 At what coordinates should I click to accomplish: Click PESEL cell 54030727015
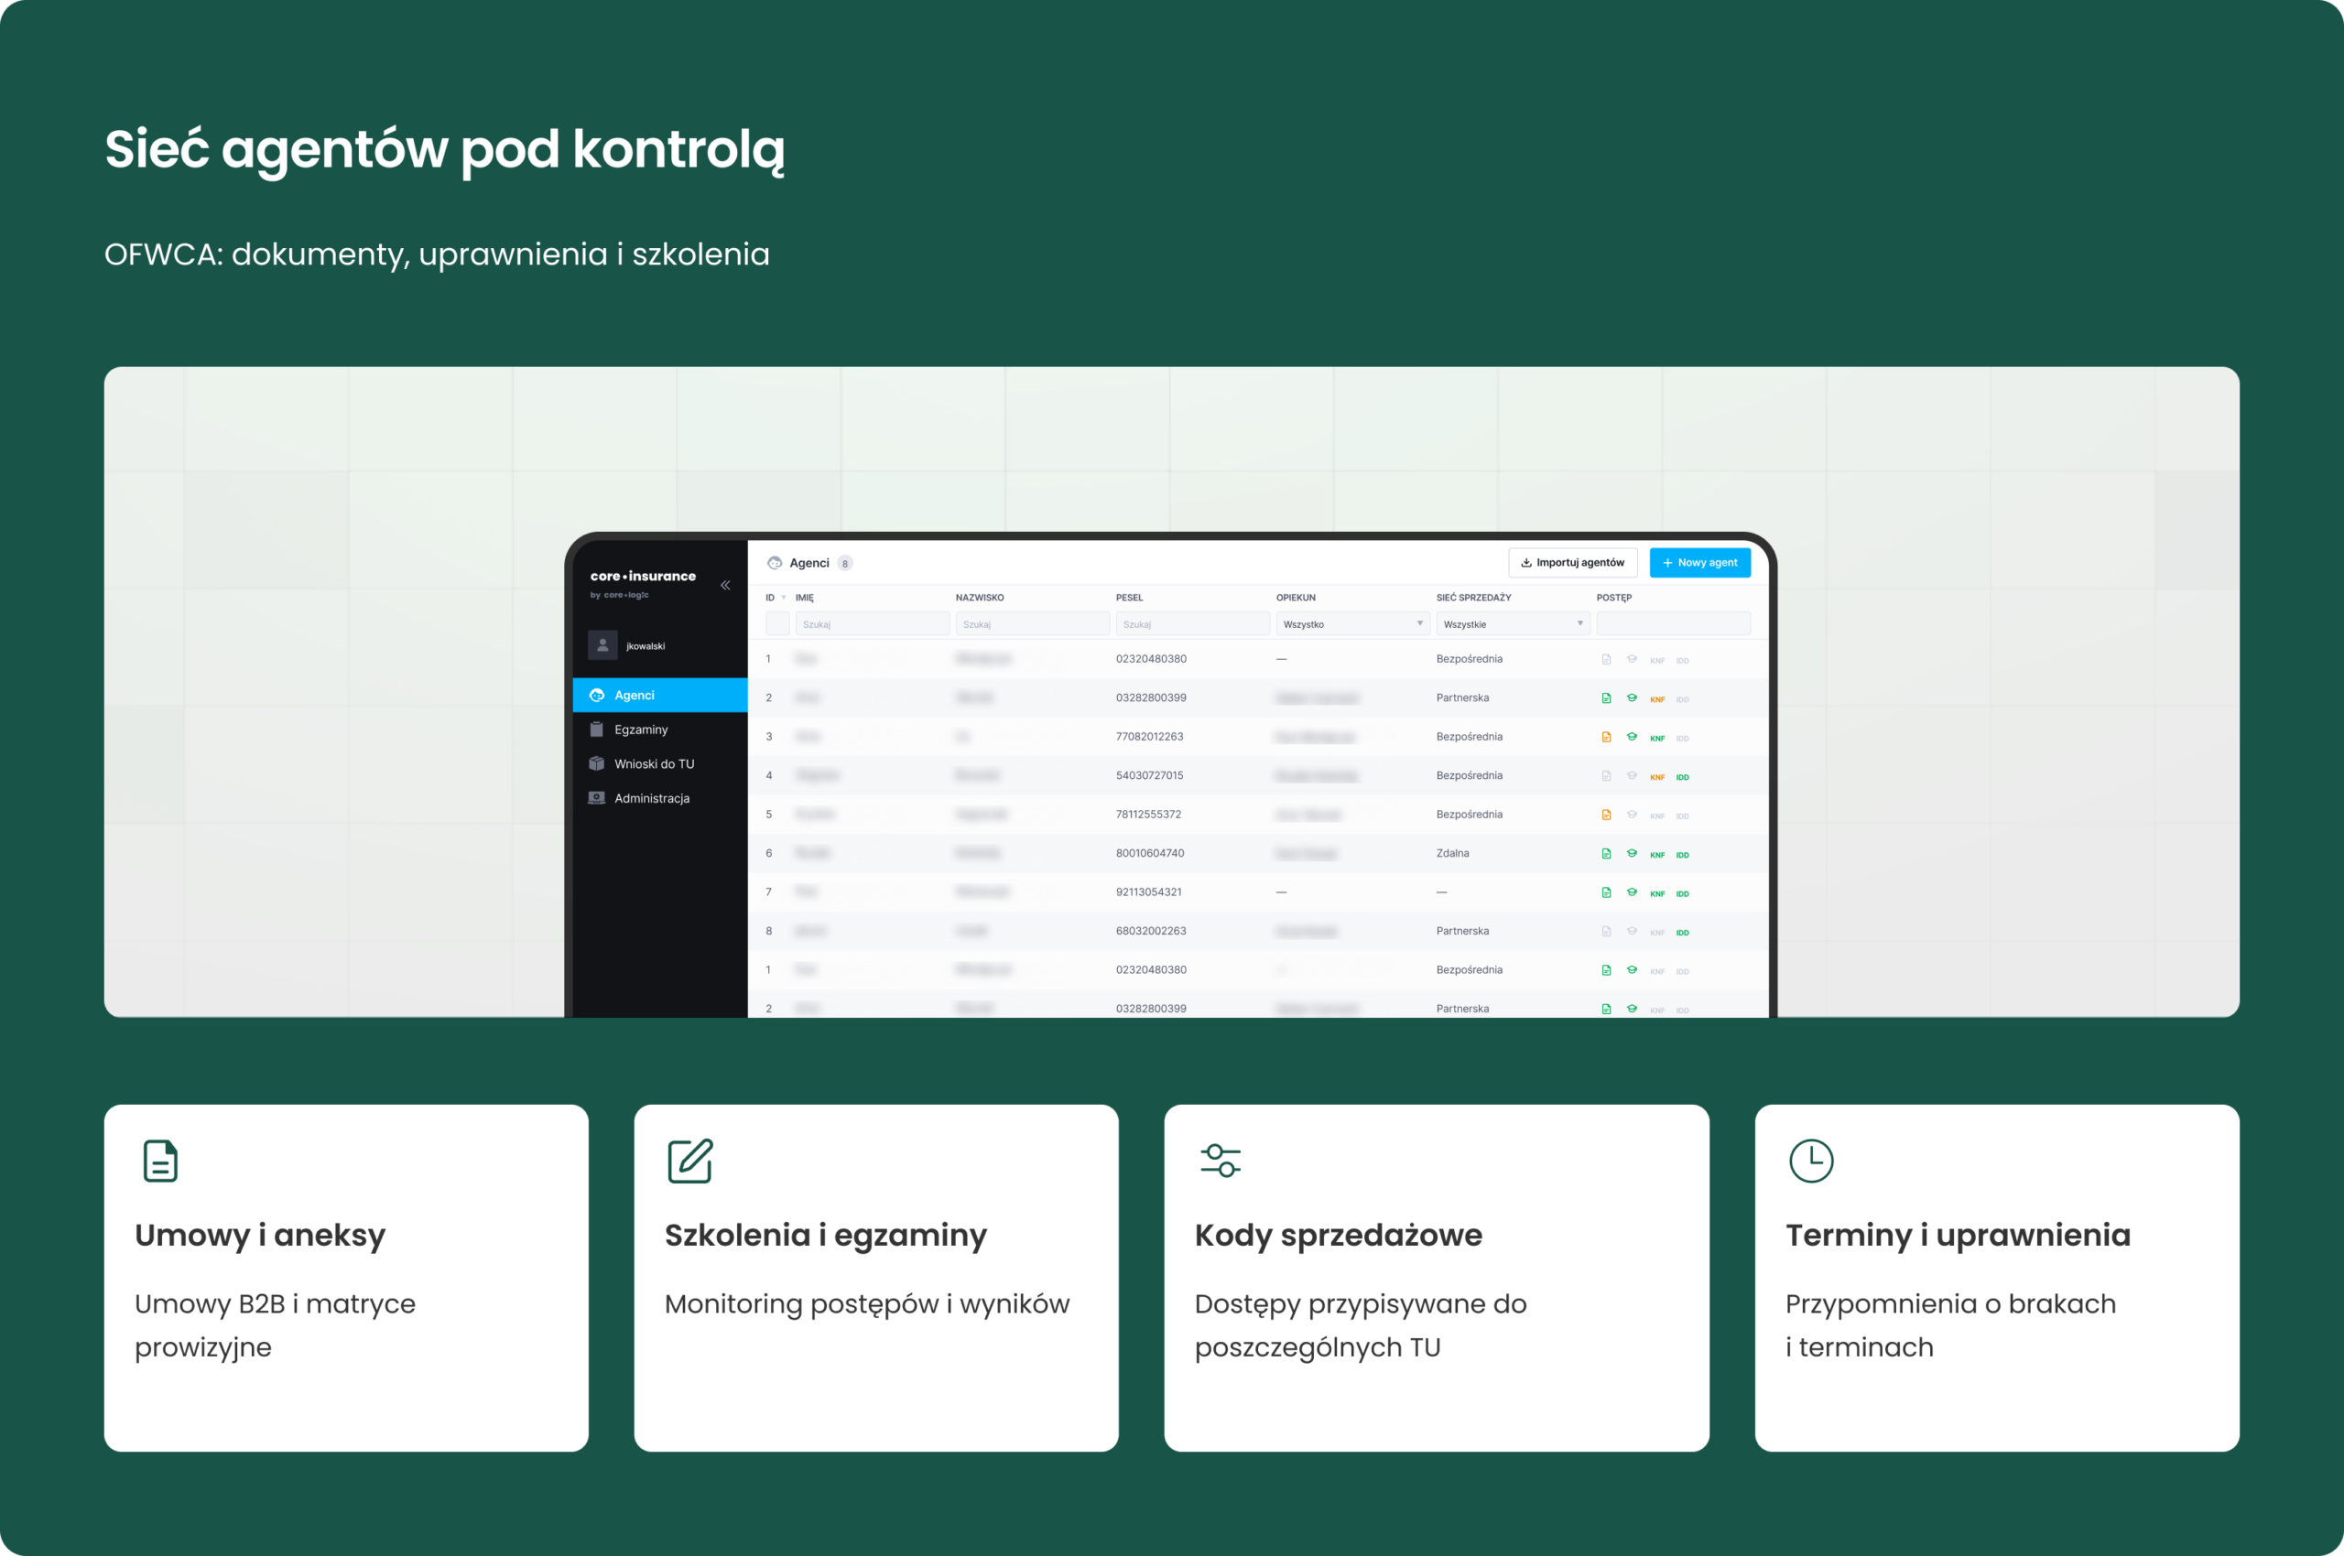pos(1150,776)
